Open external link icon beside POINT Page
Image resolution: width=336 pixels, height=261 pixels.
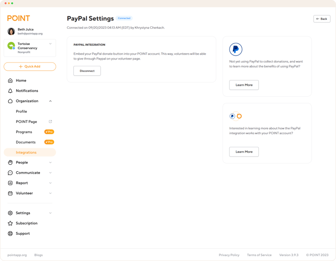(50, 121)
